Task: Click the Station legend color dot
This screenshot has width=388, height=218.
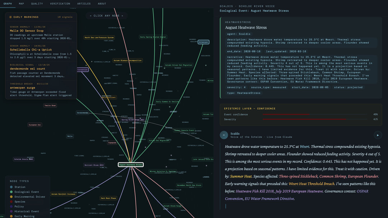Action: [x=11, y=187]
